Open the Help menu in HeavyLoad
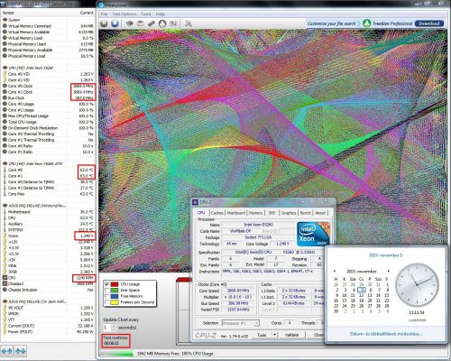This screenshot has height=361, width=451. (x=161, y=14)
